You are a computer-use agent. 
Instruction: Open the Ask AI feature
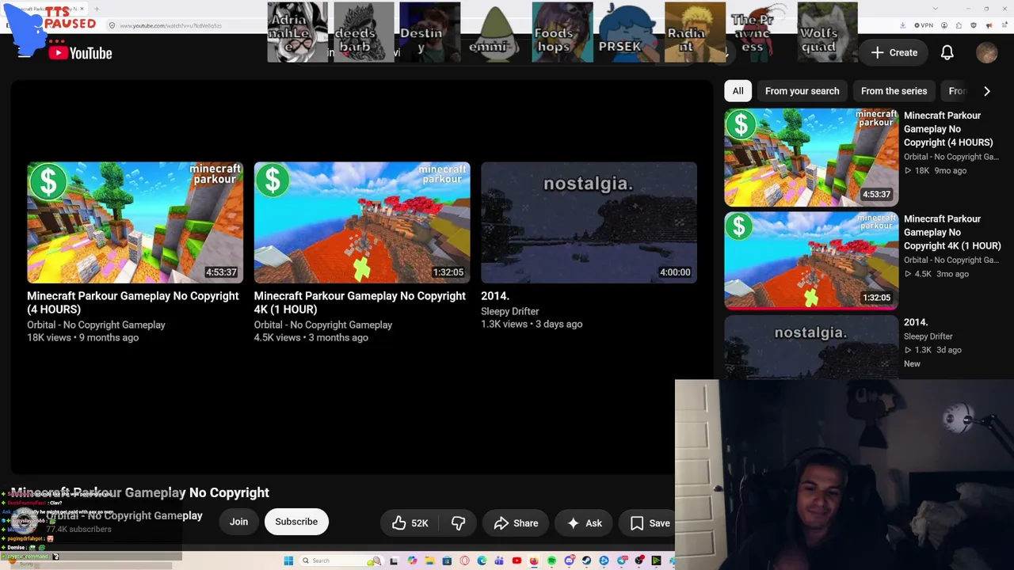coord(583,522)
